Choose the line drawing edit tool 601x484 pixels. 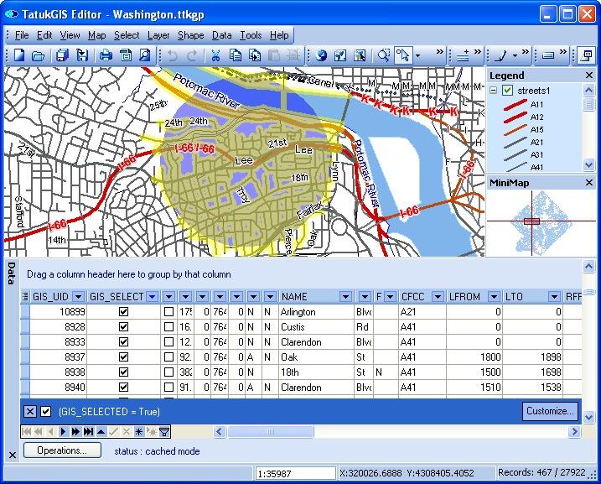coord(500,55)
